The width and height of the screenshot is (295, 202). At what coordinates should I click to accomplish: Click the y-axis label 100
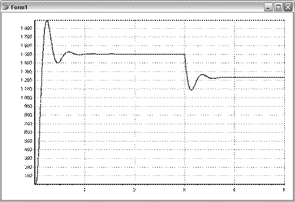tap(28, 175)
